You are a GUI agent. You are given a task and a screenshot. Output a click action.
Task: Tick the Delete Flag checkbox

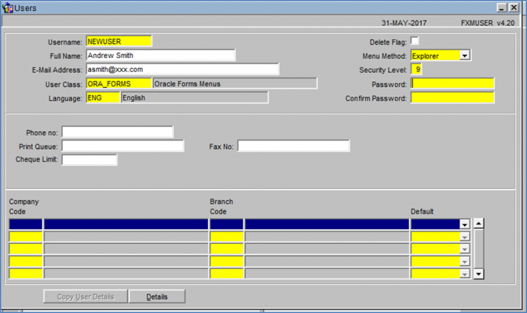tap(415, 41)
